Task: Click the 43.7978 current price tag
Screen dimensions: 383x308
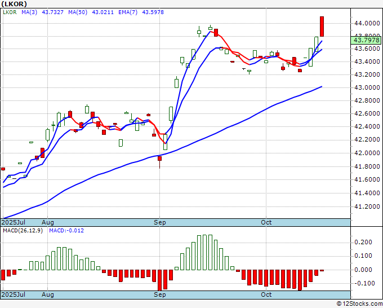Action: point(366,40)
